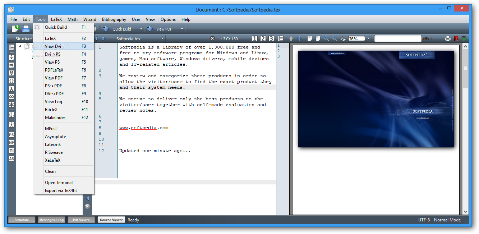Jump to bookmark 1 button
The image size is (479, 234).
(x=255, y=38)
